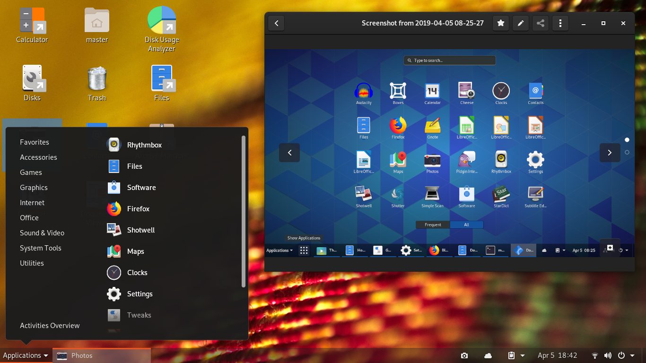The height and width of the screenshot is (363, 646).
Task: Click the applications menu scrollbar
Action: click(x=243, y=213)
